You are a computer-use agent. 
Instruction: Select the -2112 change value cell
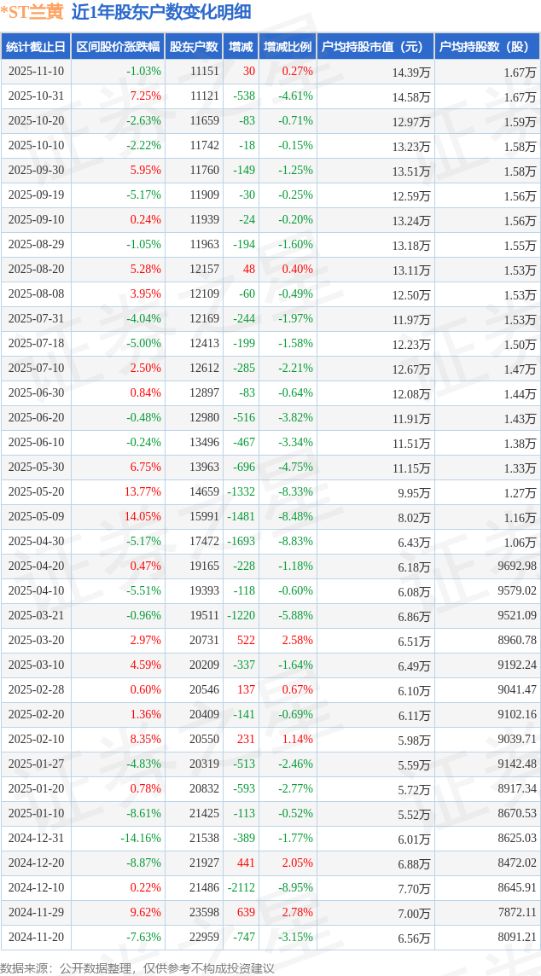click(x=241, y=887)
